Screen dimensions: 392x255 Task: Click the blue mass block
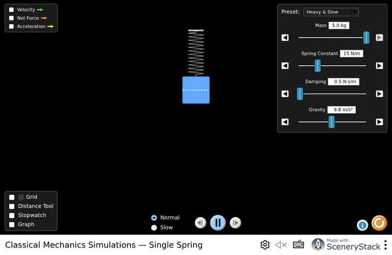[196, 90]
